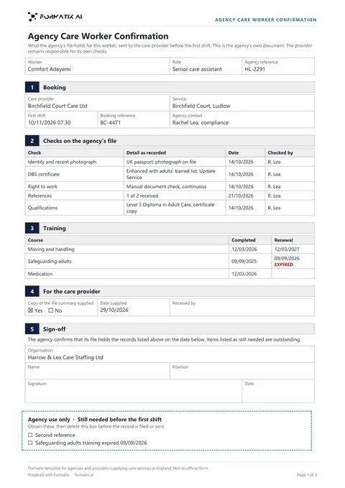Select the Safeguarding adults course cell
The height and width of the screenshot is (488, 345).
click(x=126, y=261)
